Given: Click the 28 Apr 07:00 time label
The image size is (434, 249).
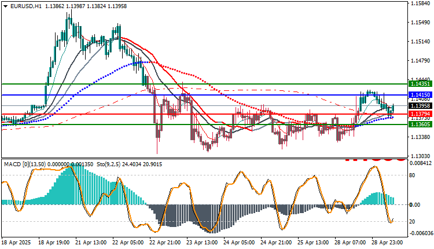Looking at the screenshot, I should pos(351,243).
